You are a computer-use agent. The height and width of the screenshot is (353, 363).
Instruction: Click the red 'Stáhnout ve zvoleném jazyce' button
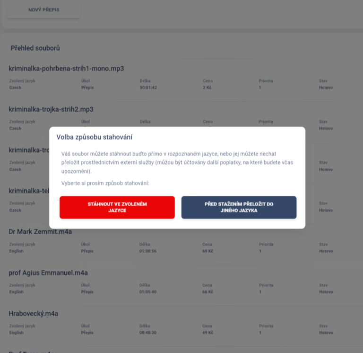117,207
